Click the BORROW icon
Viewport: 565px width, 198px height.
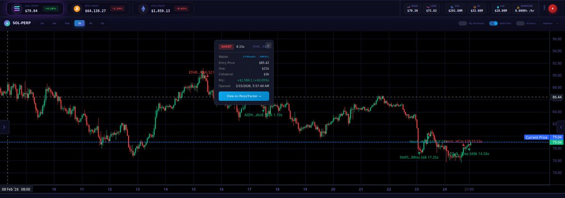[518, 7]
